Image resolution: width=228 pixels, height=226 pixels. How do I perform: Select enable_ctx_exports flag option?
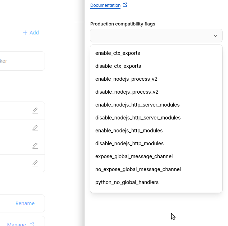[x=118, y=53]
